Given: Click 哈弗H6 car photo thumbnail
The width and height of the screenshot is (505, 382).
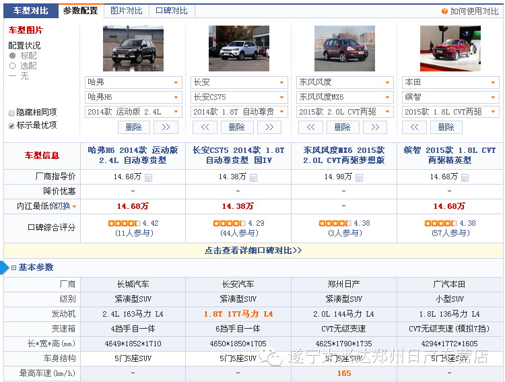Looking at the screenshot, I should point(133,49).
